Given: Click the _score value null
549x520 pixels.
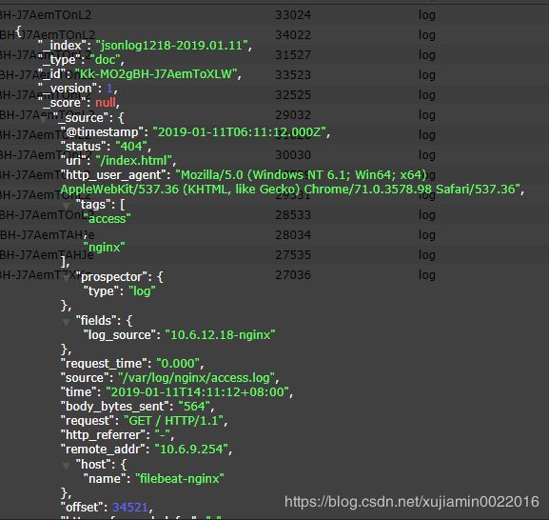Looking at the screenshot, I should [106, 103].
